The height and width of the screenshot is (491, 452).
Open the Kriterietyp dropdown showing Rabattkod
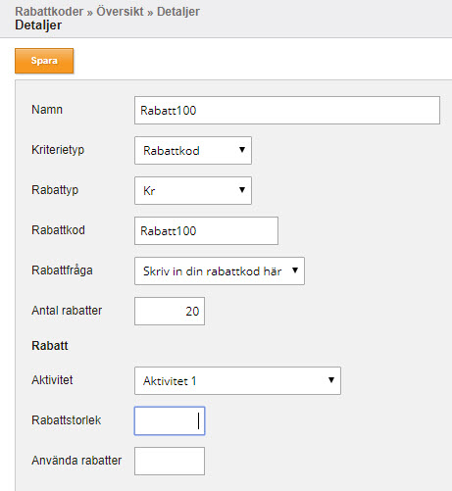click(x=193, y=150)
